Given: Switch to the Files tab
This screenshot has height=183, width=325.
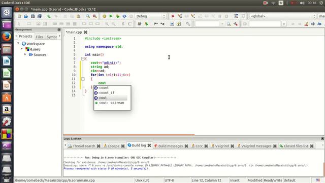Looking at the screenshot, I should tap(40, 37).
